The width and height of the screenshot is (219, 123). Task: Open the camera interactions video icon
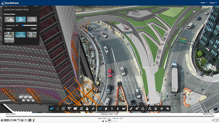click(x=124, y=109)
